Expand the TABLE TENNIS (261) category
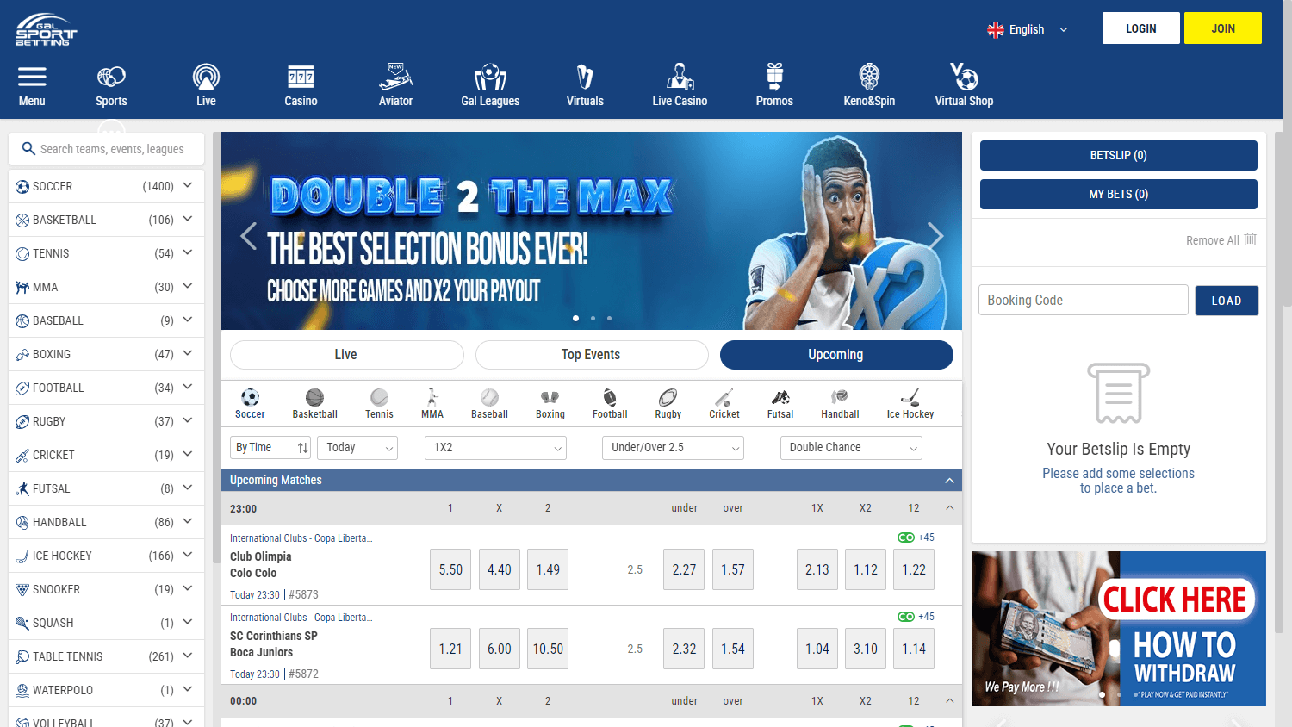1292x727 pixels. coord(106,656)
